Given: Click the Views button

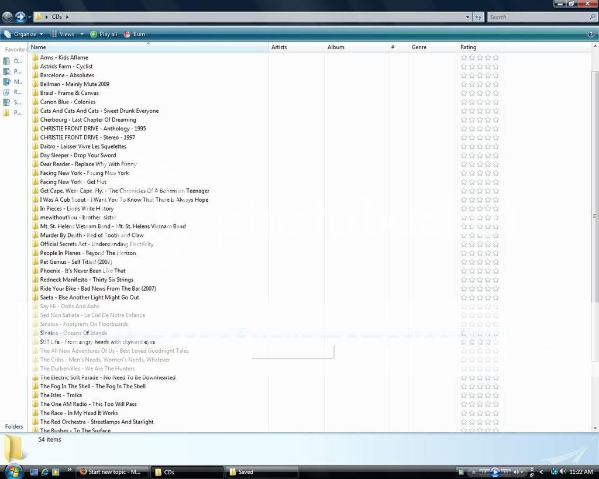Looking at the screenshot, I should coord(62,34).
